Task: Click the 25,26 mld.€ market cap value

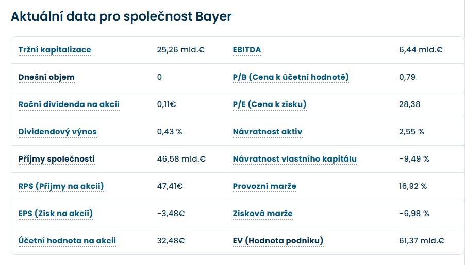Action: point(181,50)
